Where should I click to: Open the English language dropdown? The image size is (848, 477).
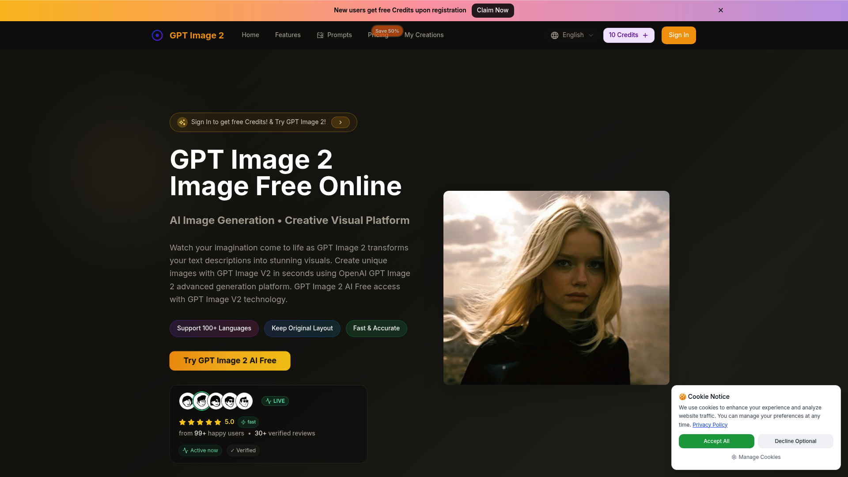pyautogui.click(x=573, y=35)
